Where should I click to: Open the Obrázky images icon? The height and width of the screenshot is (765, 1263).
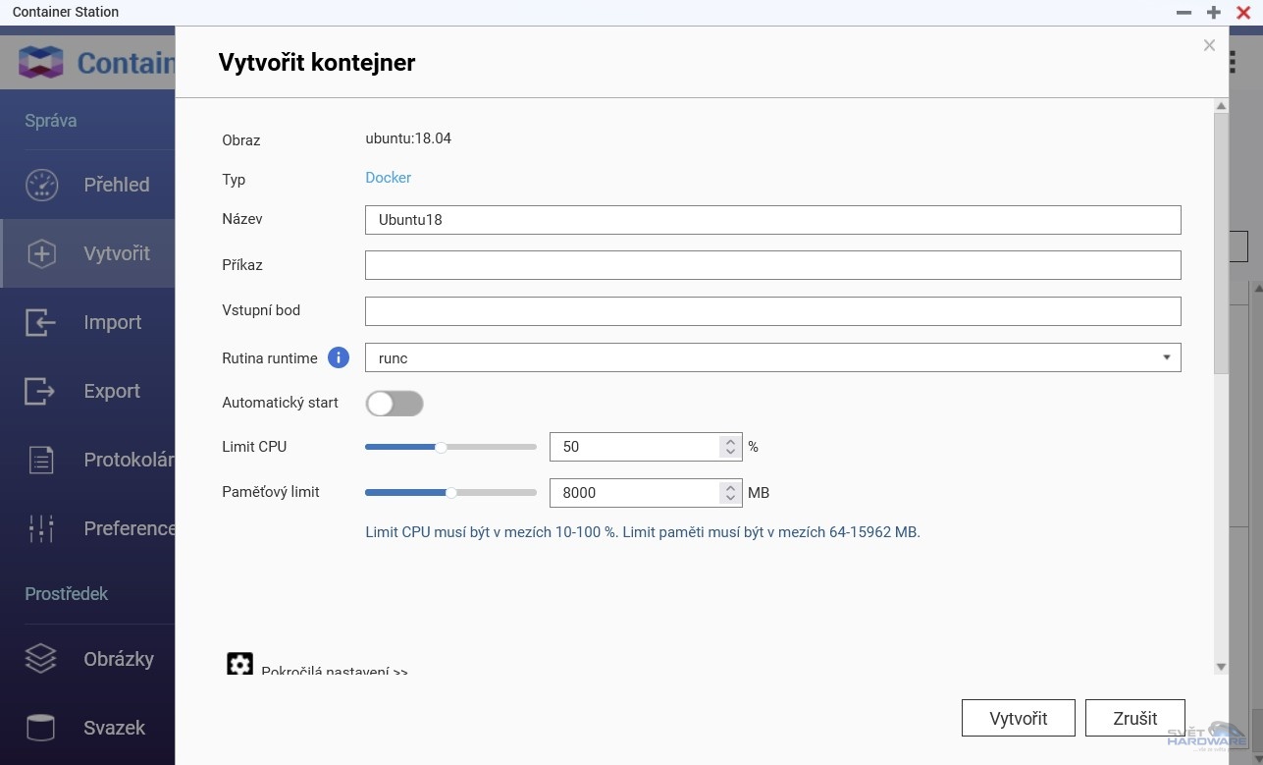[41, 659]
